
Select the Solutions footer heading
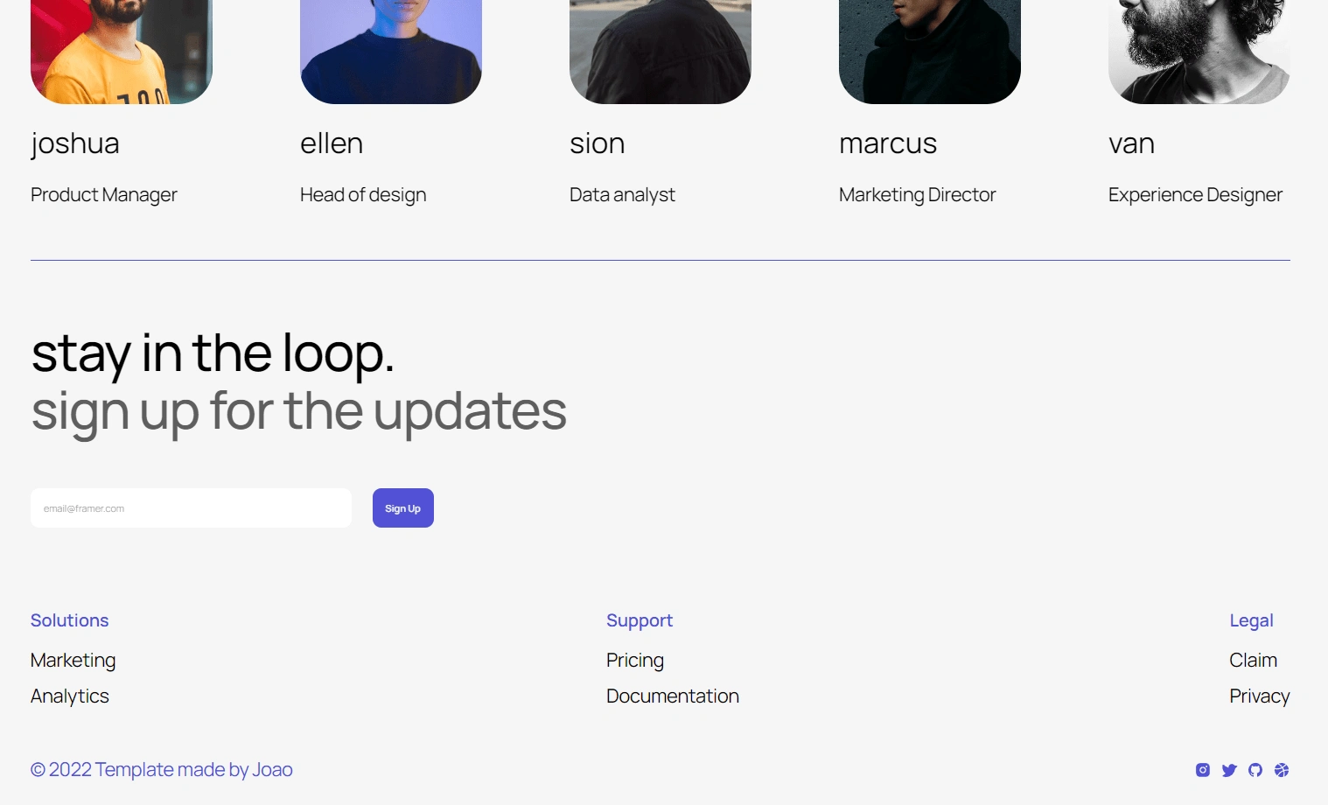coord(70,620)
